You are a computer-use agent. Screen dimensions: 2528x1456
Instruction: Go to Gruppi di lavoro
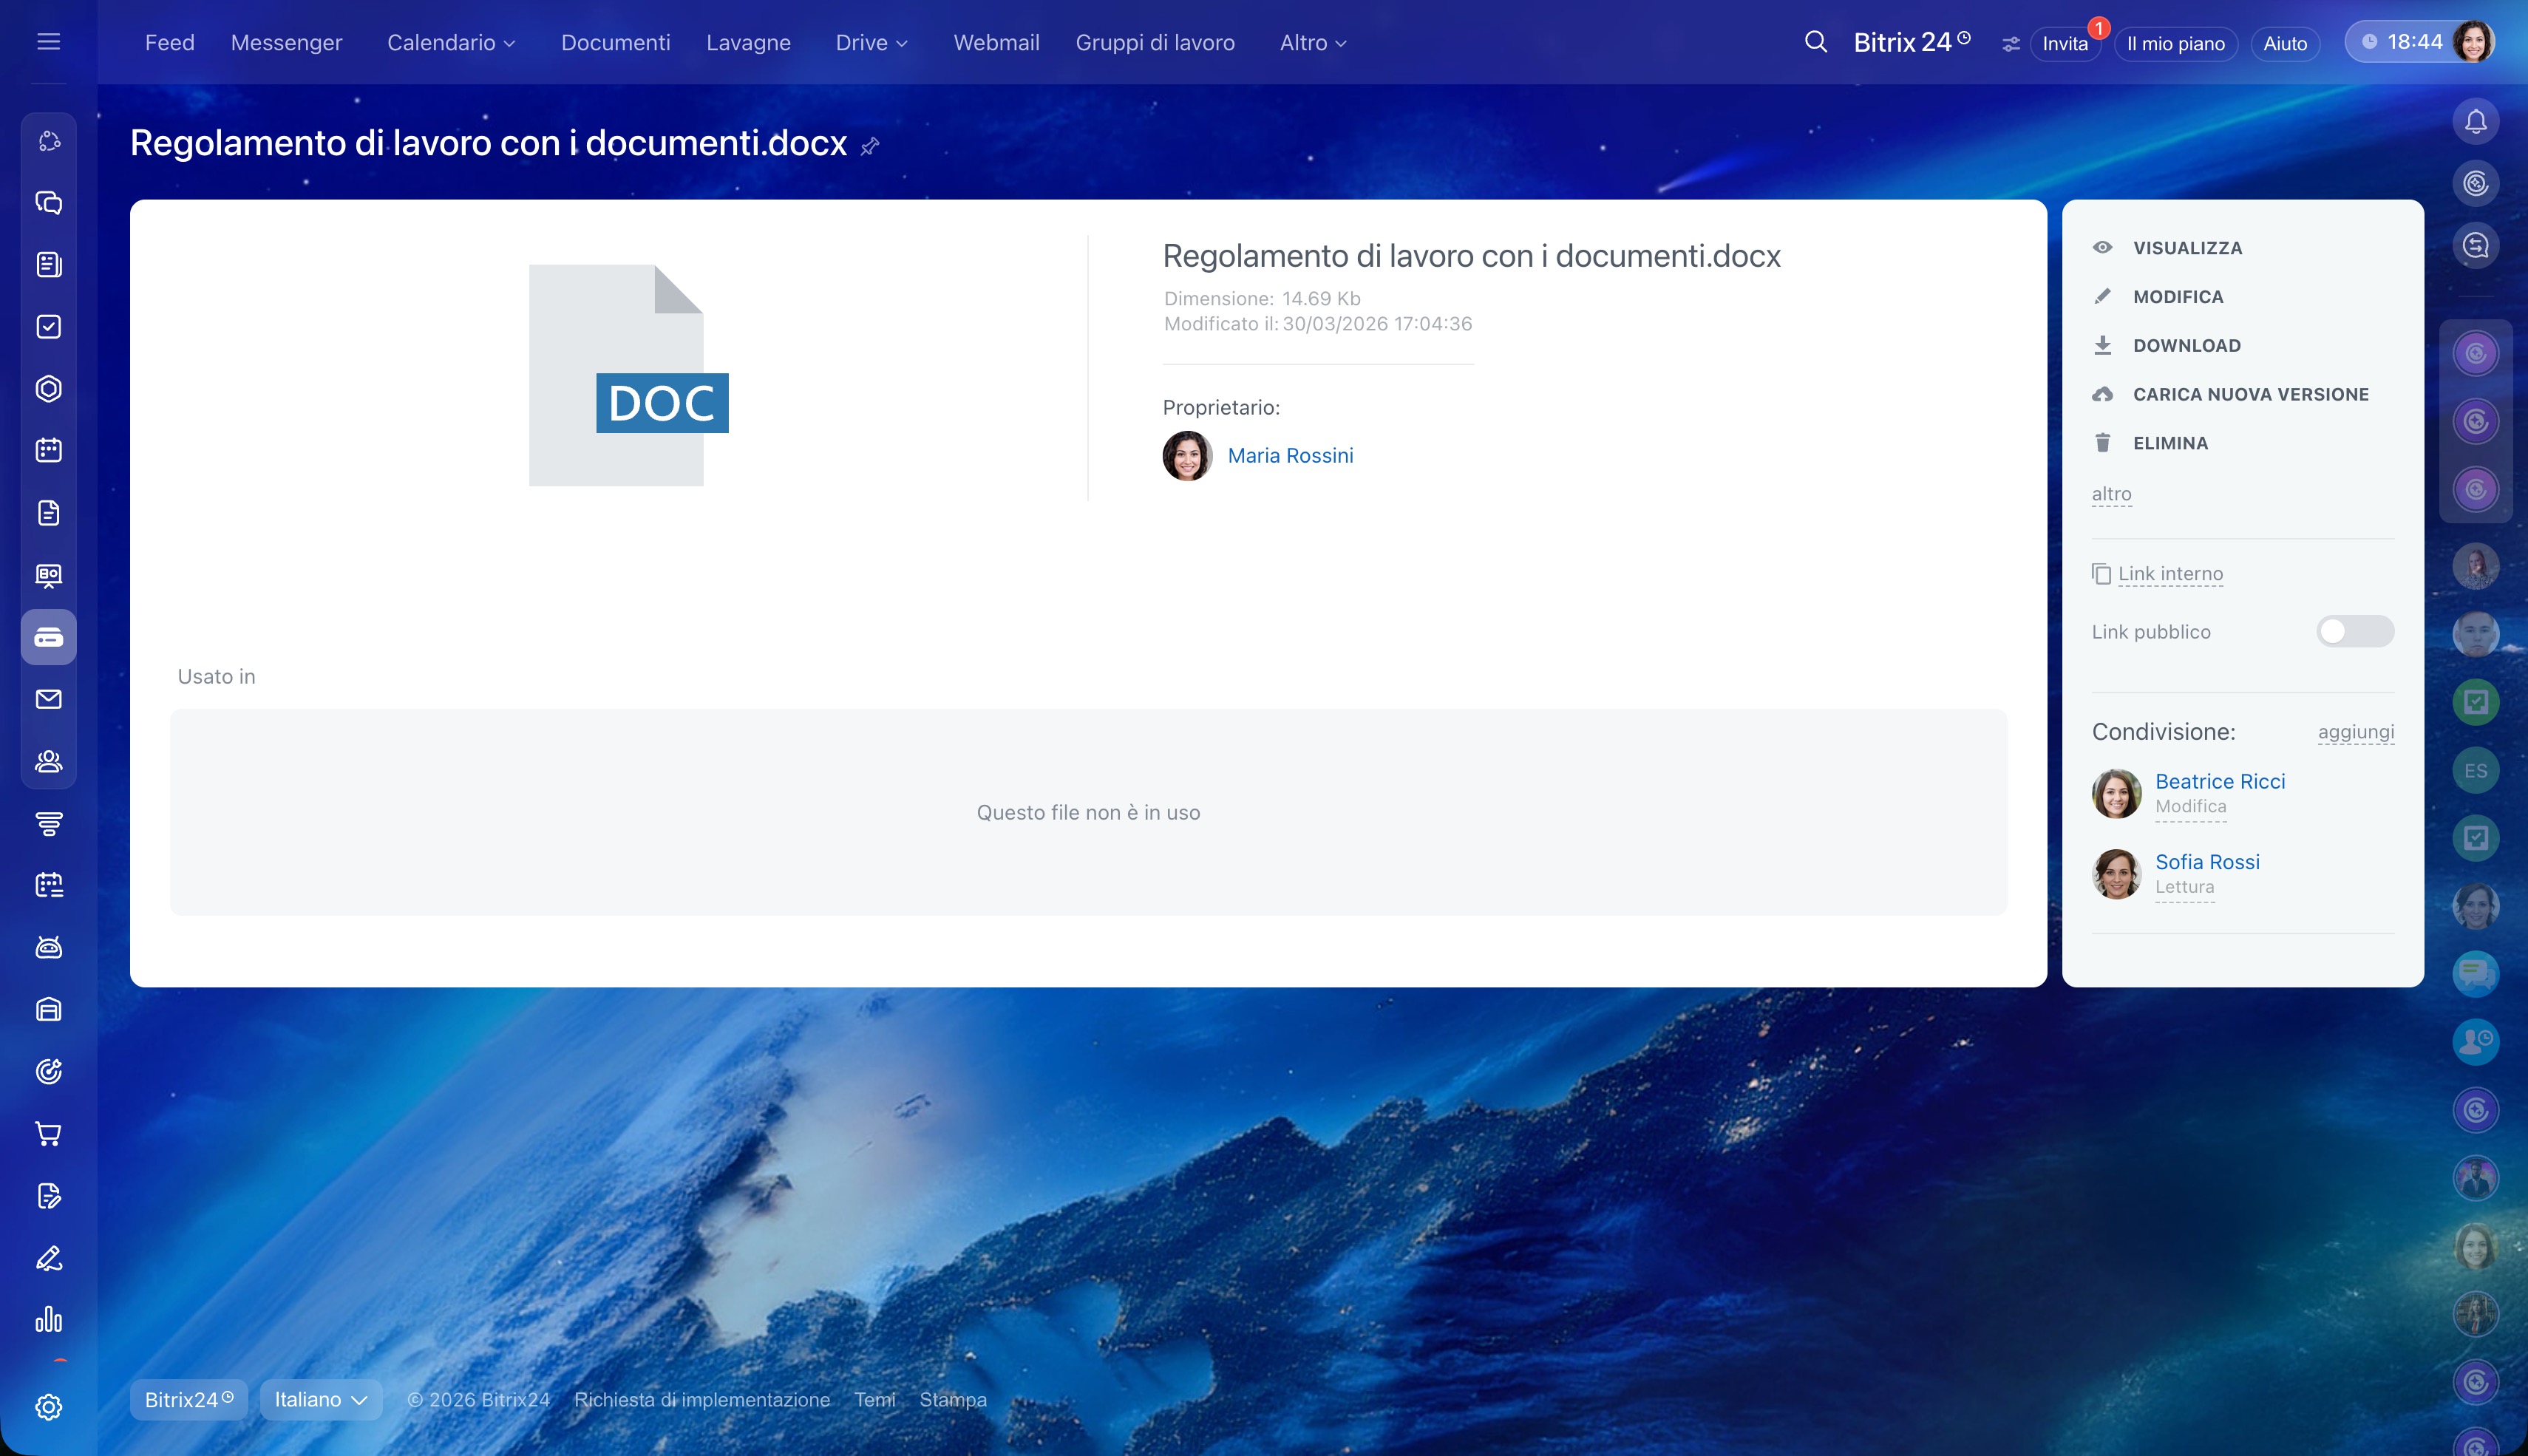click(1154, 43)
